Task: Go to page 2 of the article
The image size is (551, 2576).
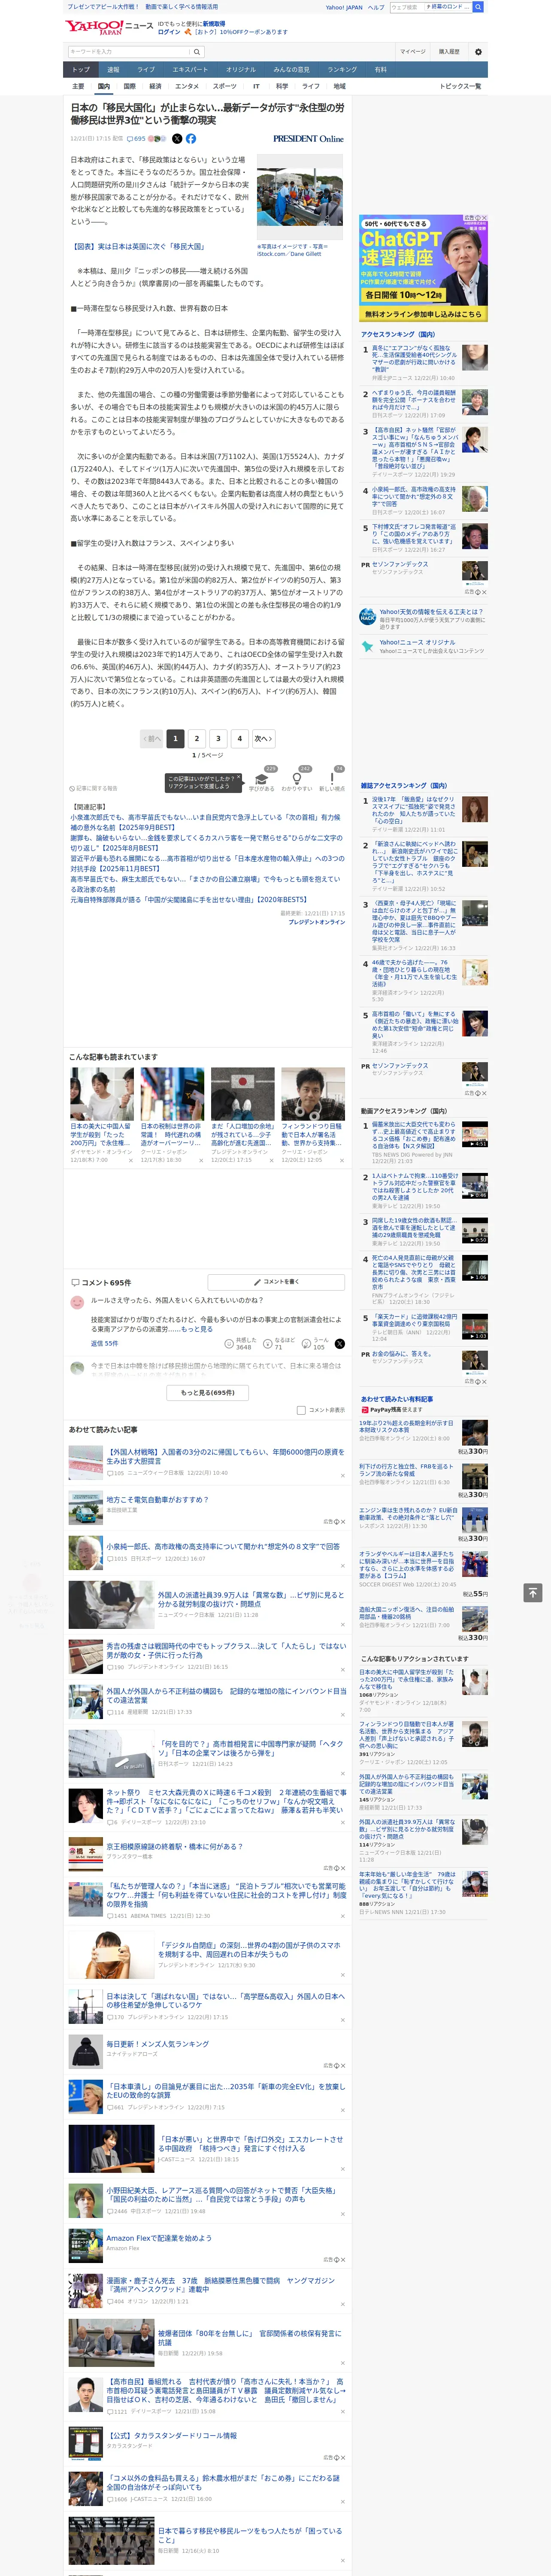Action: [x=196, y=738]
